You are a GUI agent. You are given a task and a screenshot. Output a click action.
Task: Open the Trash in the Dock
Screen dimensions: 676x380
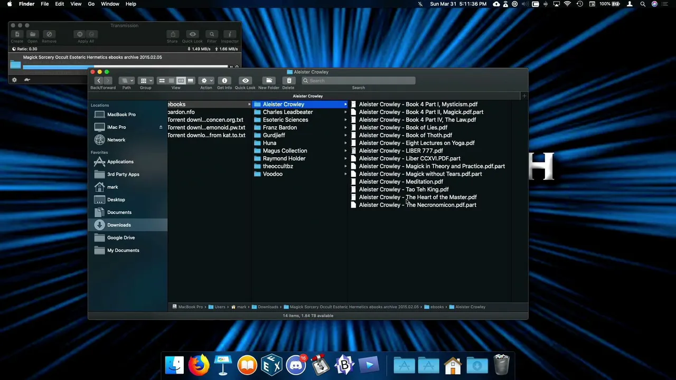tap(501, 365)
